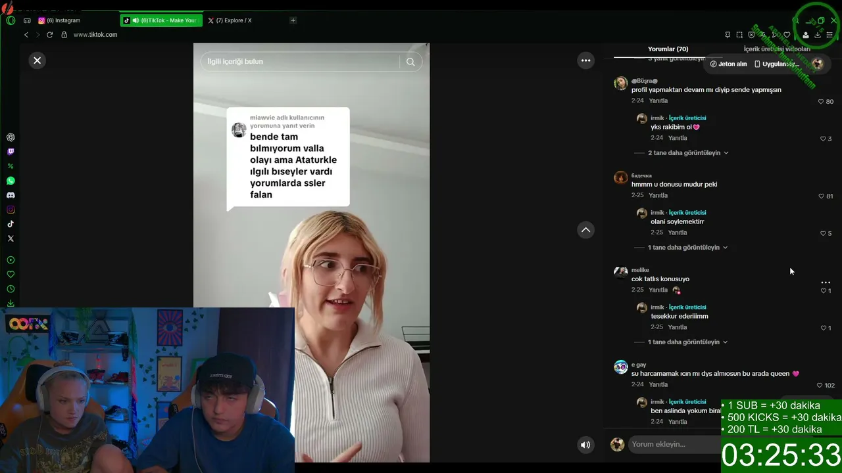The image size is (842, 473).
Task: Open the GX Corner gamepad icon
Action: (27, 20)
